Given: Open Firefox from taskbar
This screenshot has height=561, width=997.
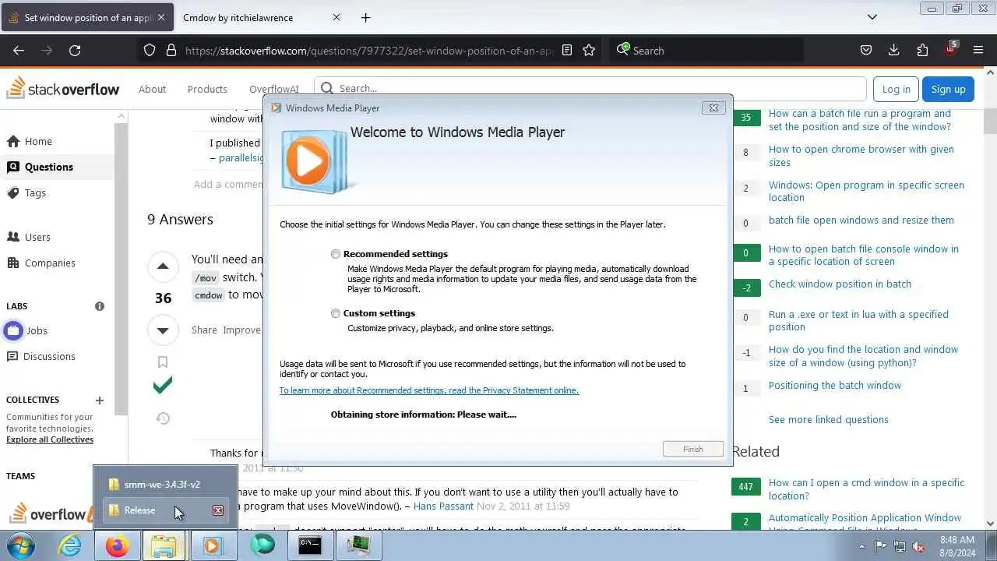Looking at the screenshot, I should 118,545.
